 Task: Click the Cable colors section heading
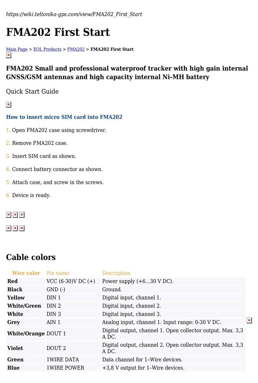point(31,257)
